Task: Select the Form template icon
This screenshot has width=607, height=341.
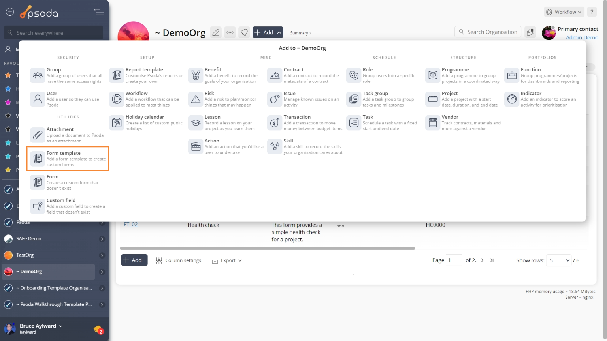Action: [38, 159]
